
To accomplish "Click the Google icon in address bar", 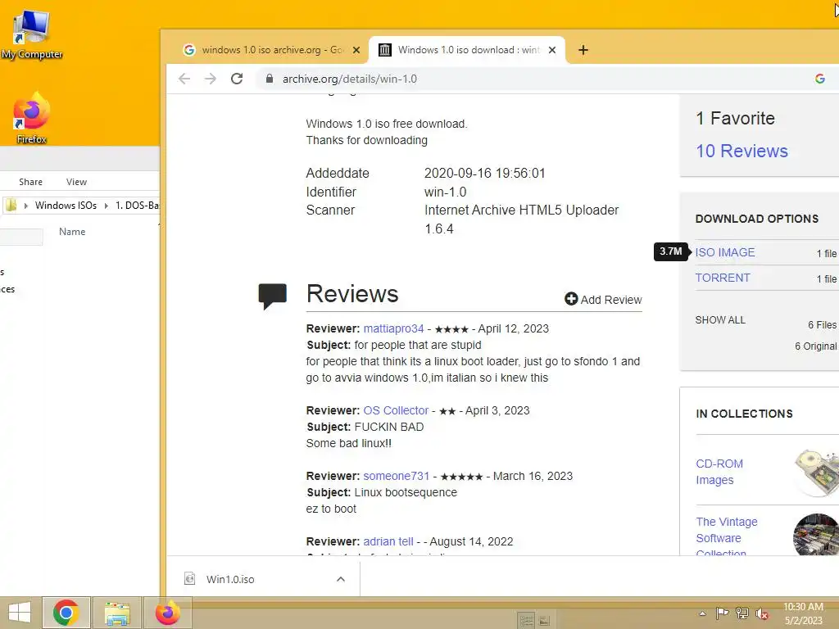I will (x=819, y=79).
